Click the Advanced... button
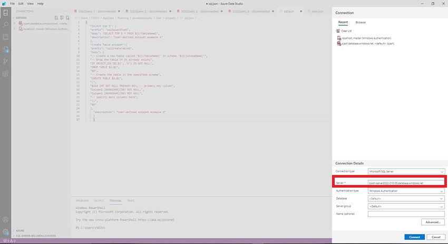This screenshot has width=448, height=244. [433, 222]
